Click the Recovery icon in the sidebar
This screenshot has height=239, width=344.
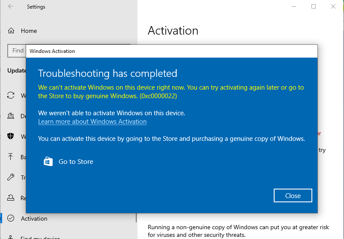click(x=11, y=198)
